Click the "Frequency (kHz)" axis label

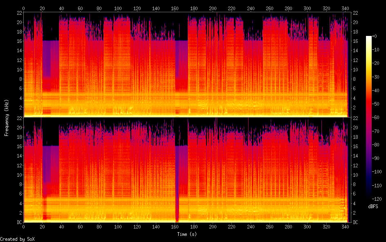coord(7,118)
